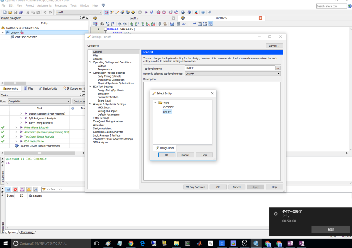This screenshot has height=248, width=352.
Task: Click the Device... button in Settings
Action: 274,46
